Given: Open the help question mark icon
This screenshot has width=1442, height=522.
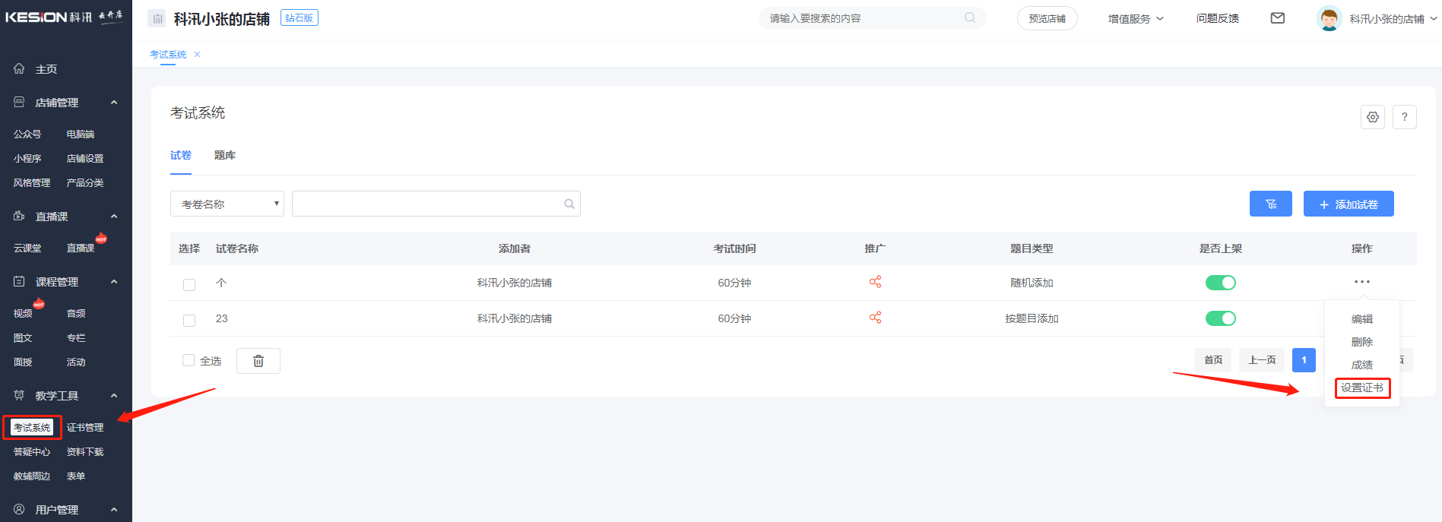Looking at the screenshot, I should [1404, 117].
